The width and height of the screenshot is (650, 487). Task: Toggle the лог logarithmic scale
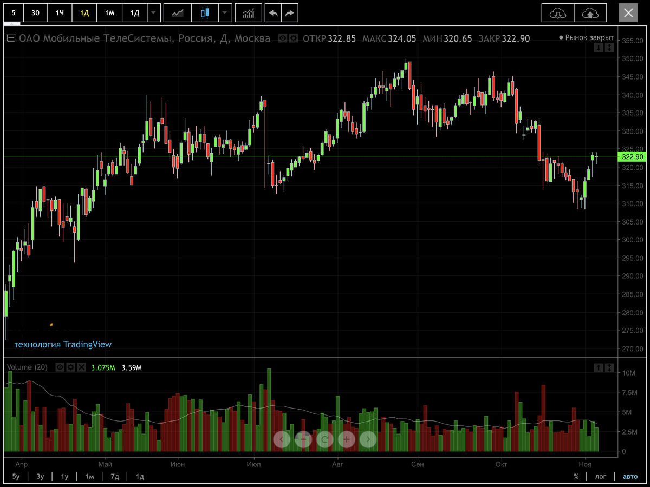click(601, 476)
